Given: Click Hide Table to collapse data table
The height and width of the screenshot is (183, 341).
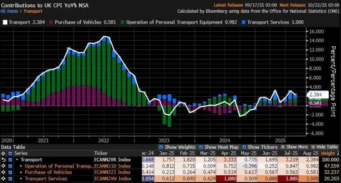Looking at the screenshot, I should pyautogui.click(x=325, y=147).
